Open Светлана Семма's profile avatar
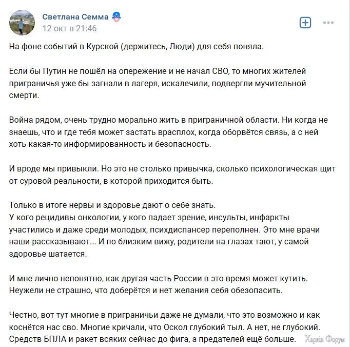This screenshot has width=350, height=347. [22, 23]
